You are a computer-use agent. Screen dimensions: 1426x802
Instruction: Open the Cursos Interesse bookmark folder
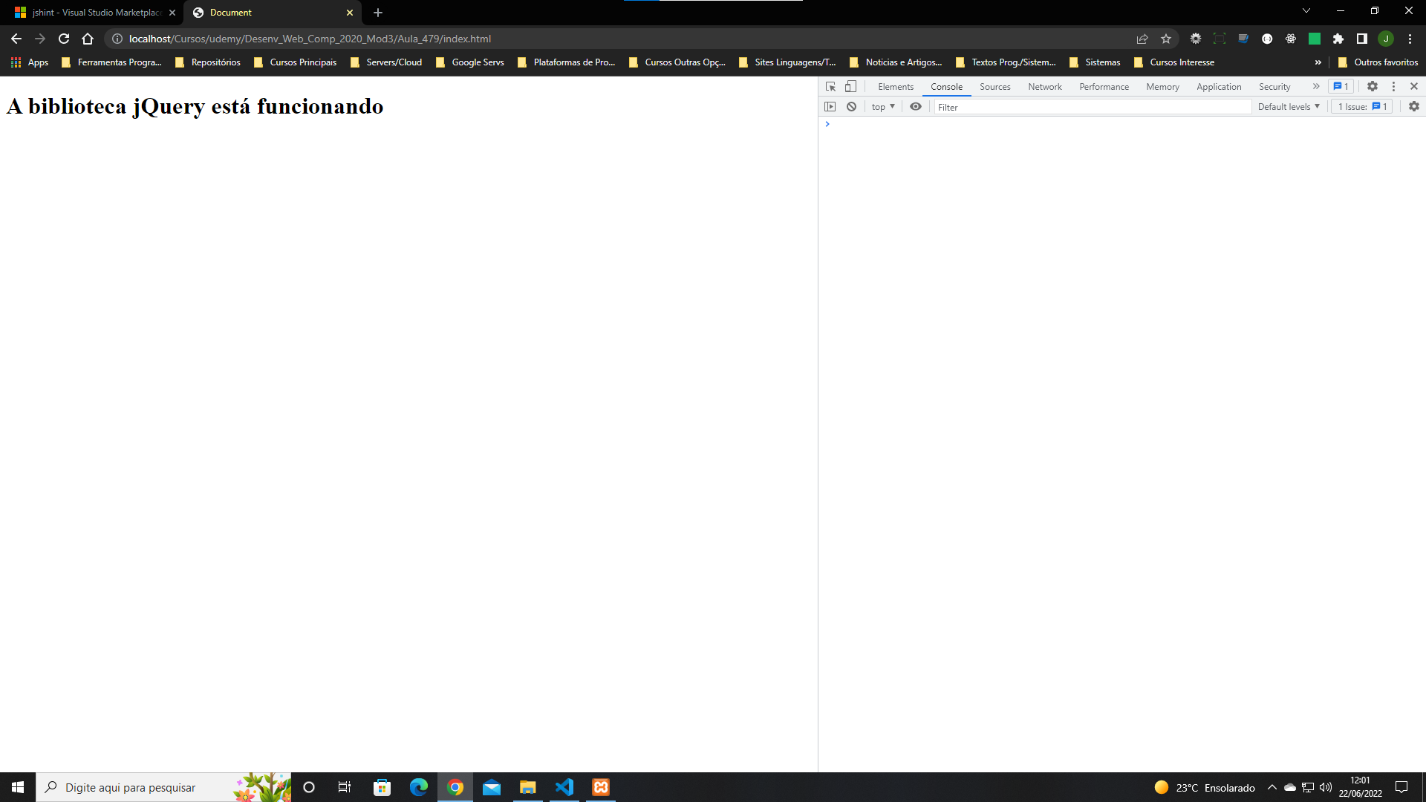click(1174, 62)
